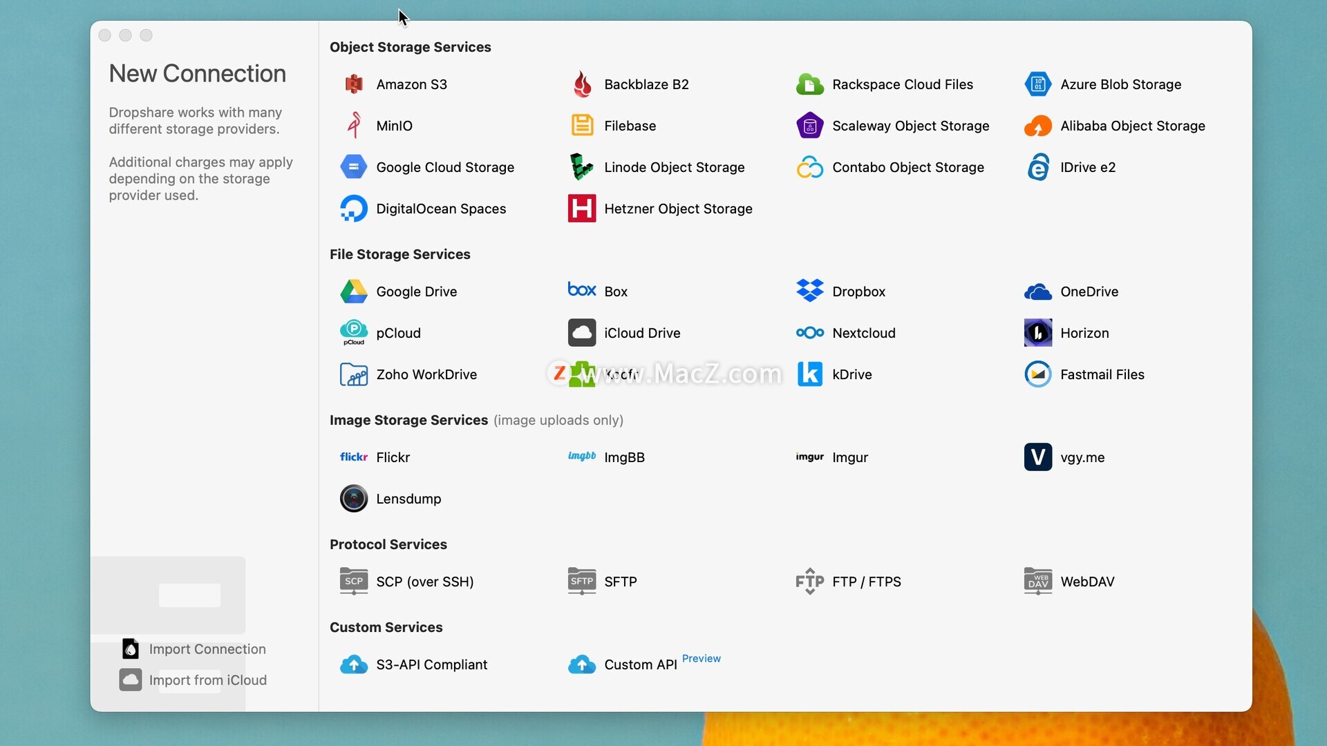Click the Scaleway Object Storage icon

810,126
